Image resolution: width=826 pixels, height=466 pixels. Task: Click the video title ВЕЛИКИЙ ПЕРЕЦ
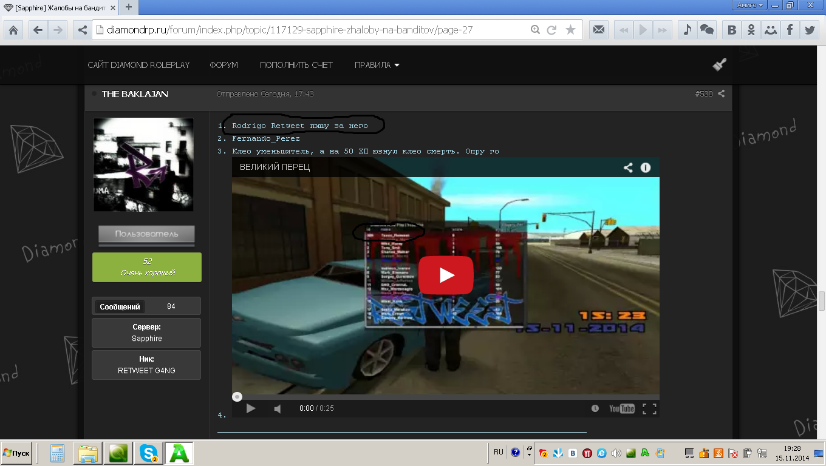point(275,167)
